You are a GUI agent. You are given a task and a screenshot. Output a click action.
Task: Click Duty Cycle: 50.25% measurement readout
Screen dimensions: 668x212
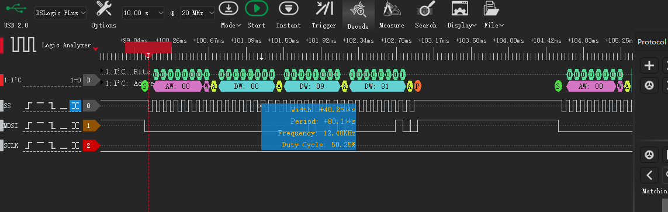tap(319, 145)
